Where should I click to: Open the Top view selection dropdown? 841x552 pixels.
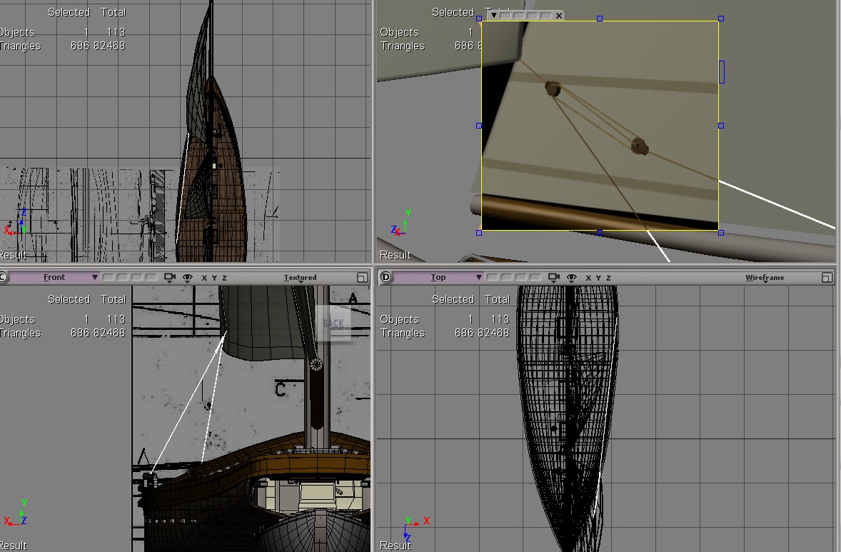point(438,277)
